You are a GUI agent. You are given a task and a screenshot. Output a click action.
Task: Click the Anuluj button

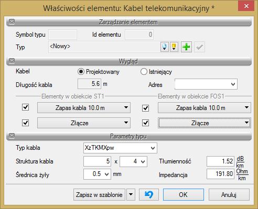[x=229, y=194]
